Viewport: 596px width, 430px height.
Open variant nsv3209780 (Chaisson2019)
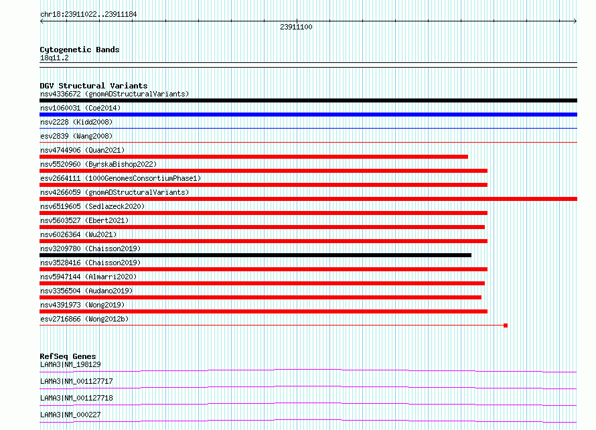[x=90, y=248]
